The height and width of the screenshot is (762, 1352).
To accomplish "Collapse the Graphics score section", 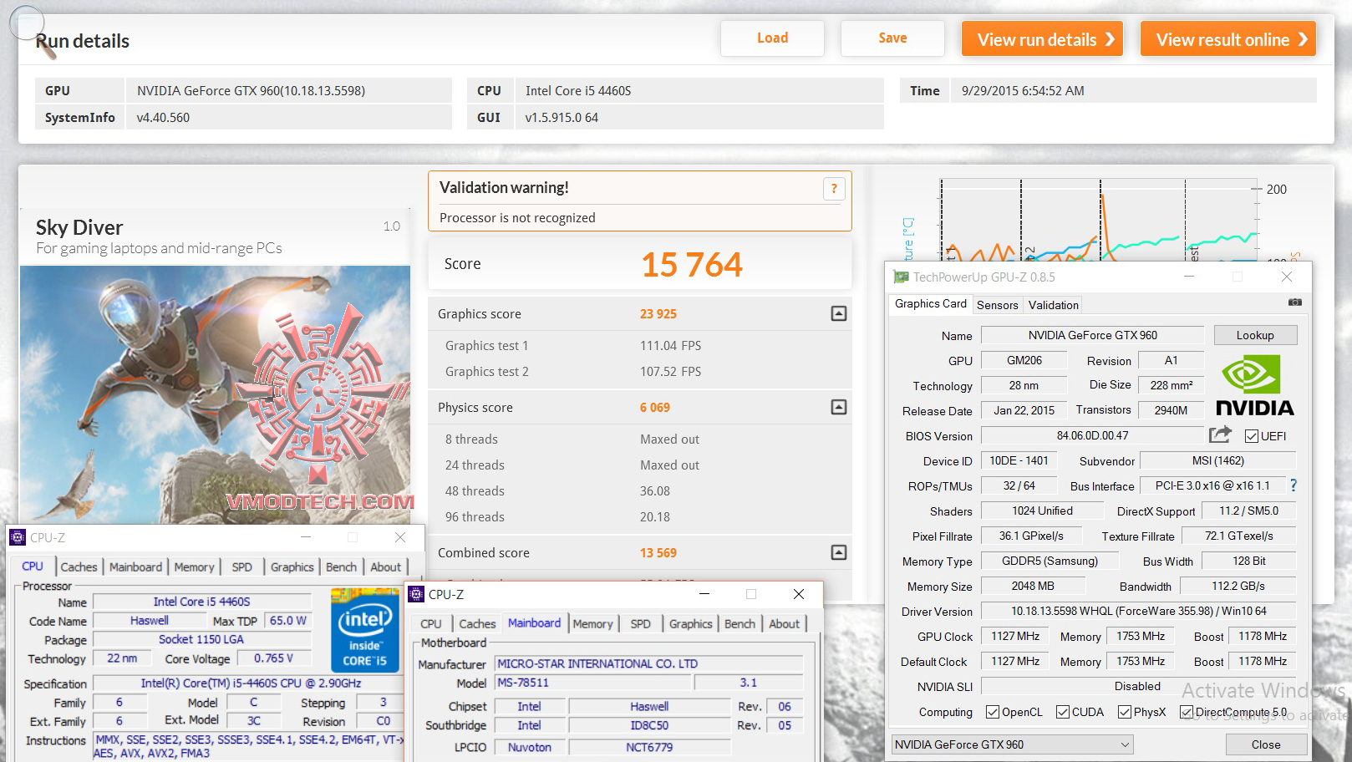I will pos(839,313).
